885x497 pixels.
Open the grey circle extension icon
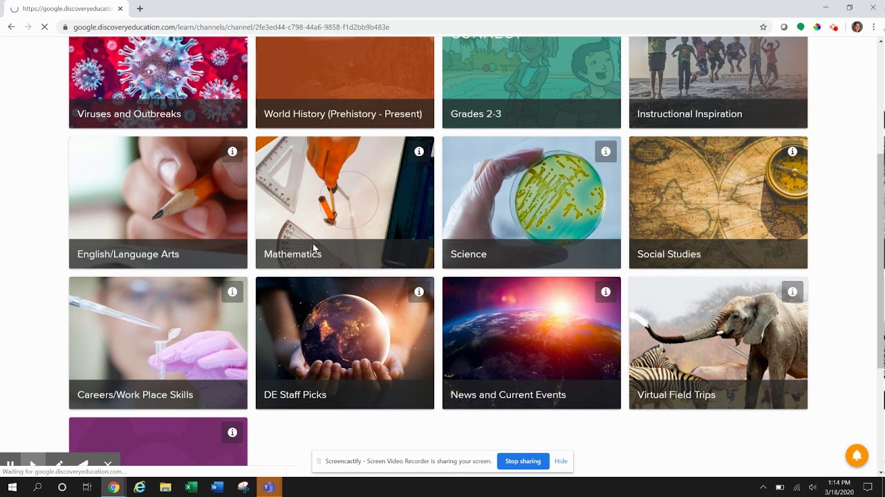784,27
